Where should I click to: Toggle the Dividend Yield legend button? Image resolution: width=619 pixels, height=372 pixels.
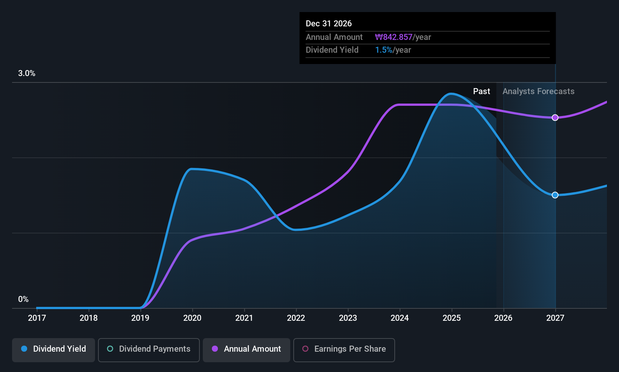(54, 350)
